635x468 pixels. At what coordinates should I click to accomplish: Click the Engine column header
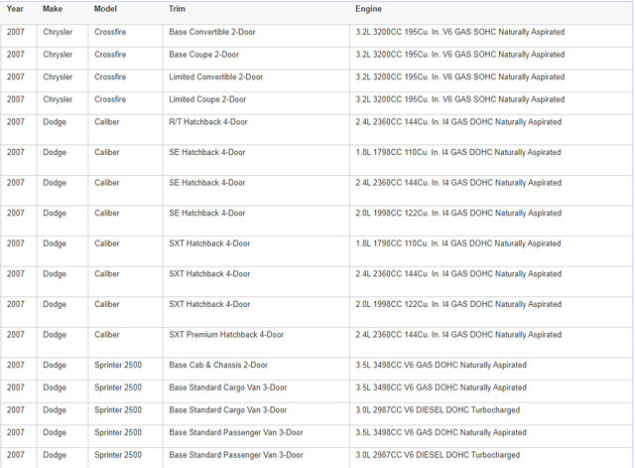point(368,9)
